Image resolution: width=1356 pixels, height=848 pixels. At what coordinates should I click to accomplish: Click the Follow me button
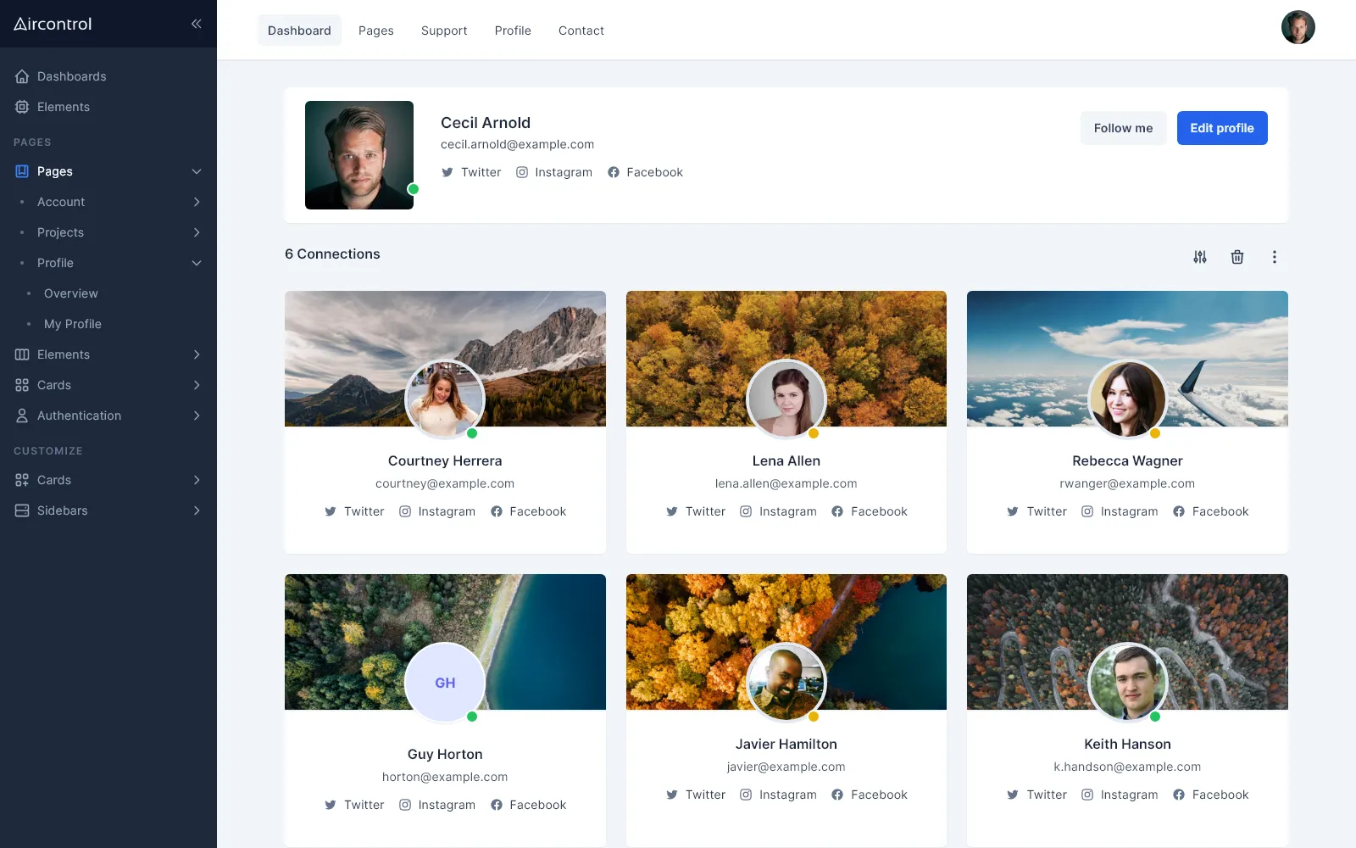pyautogui.click(x=1123, y=128)
